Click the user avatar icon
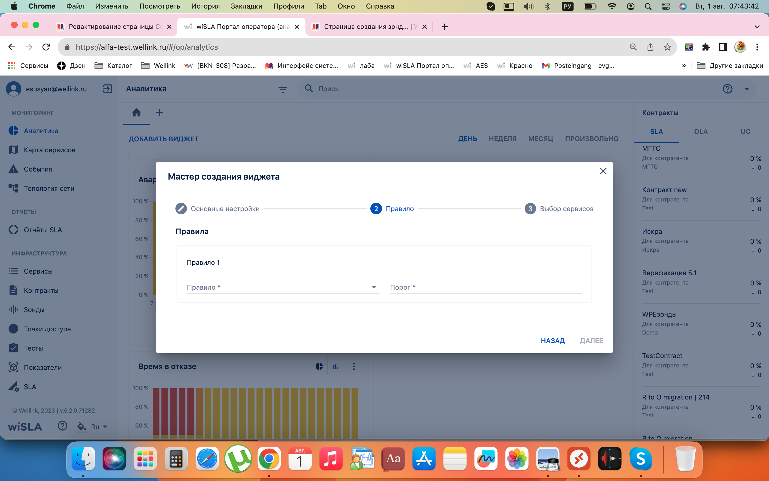769x481 pixels. pyautogui.click(x=14, y=89)
